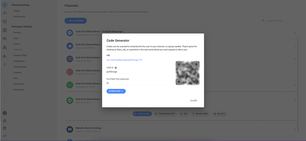The width and height of the screenshot is (306, 141).
Task: Open Data Export settings
Action: coord(19,84)
